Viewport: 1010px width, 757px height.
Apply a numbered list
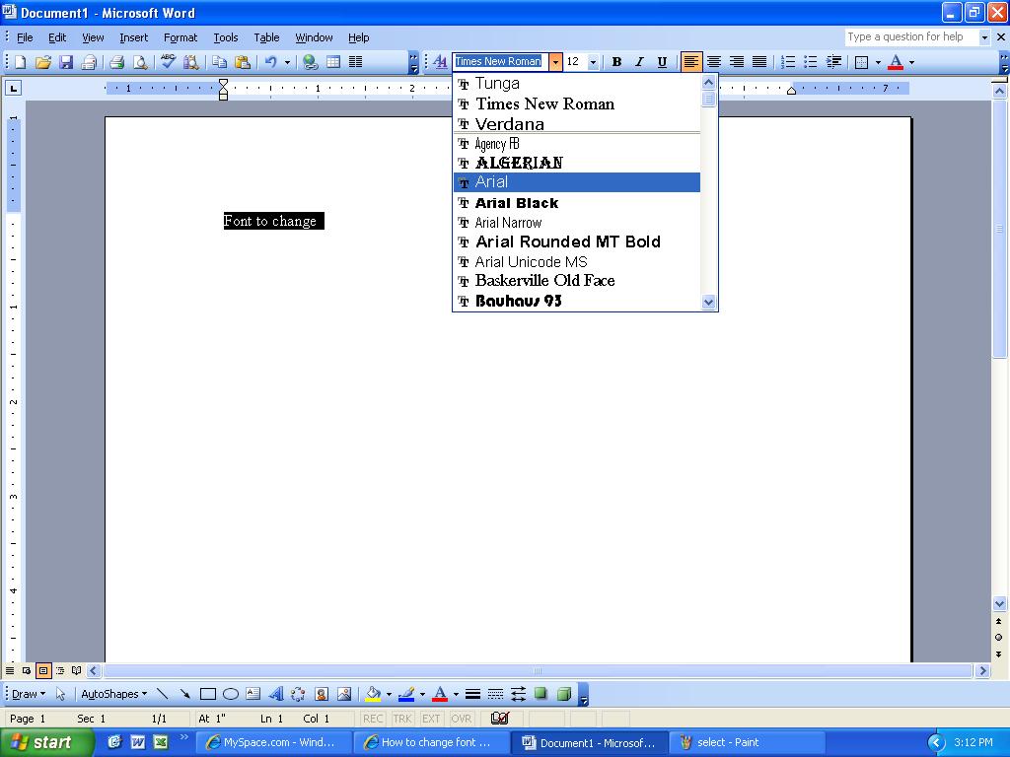point(787,62)
